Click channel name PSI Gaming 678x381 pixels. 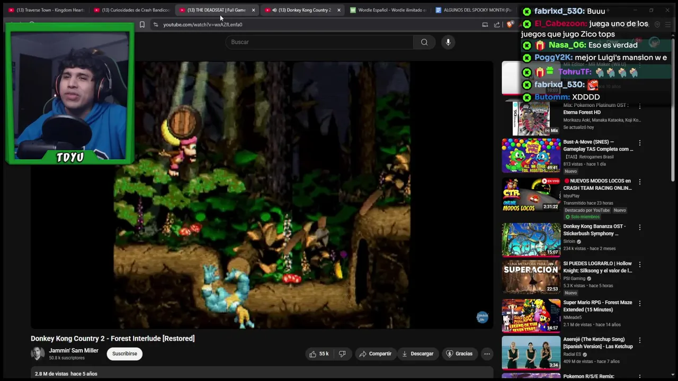(x=574, y=278)
